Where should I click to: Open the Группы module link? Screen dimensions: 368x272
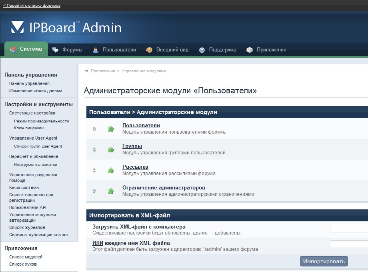click(132, 146)
